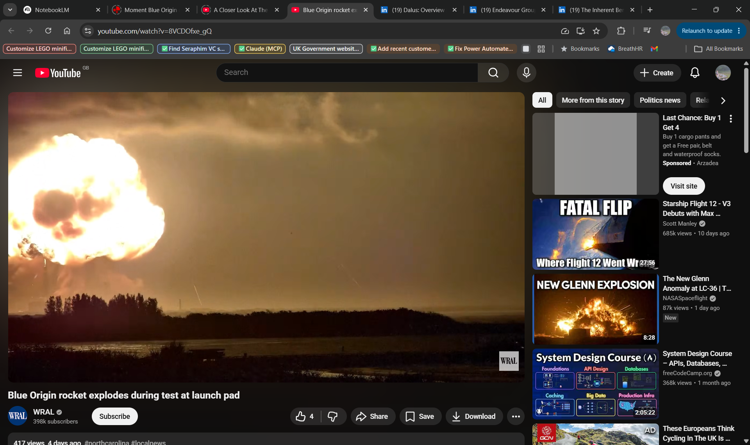Go to the YouTube home logo
Viewport: 750px width, 445px height.
click(59, 73)
